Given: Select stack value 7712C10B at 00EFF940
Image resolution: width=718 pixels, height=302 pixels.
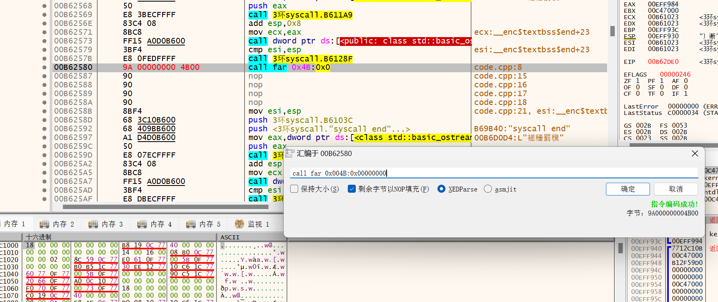Looking at the screenshot, I should 687,249.
